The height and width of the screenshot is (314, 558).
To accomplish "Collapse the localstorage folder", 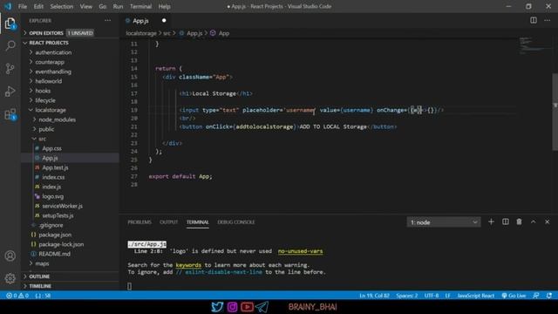I will click(x=51, y=110).
